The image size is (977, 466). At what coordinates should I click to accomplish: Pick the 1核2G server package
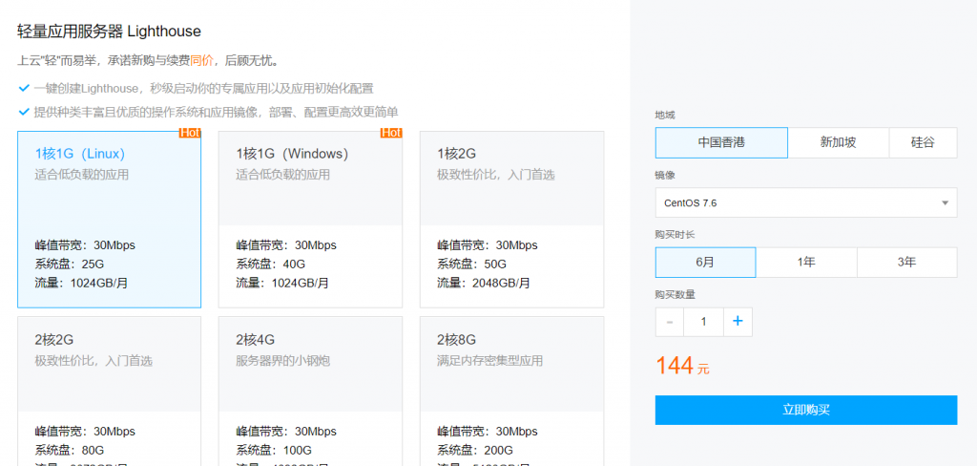(x=511, y=220)
